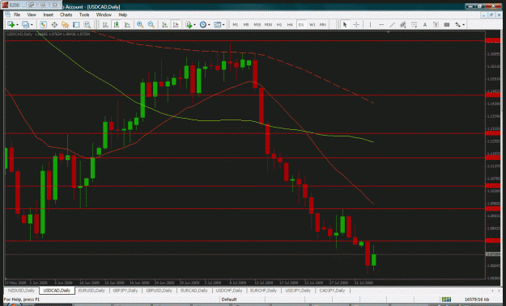Viewport: 506px width, 306px height.
Task: Open the File menu
Action: point(17,15)
